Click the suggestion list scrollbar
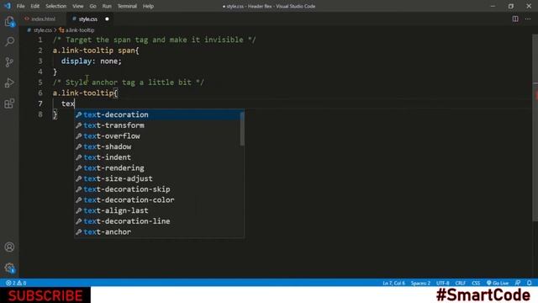 (x=242, y=129)
